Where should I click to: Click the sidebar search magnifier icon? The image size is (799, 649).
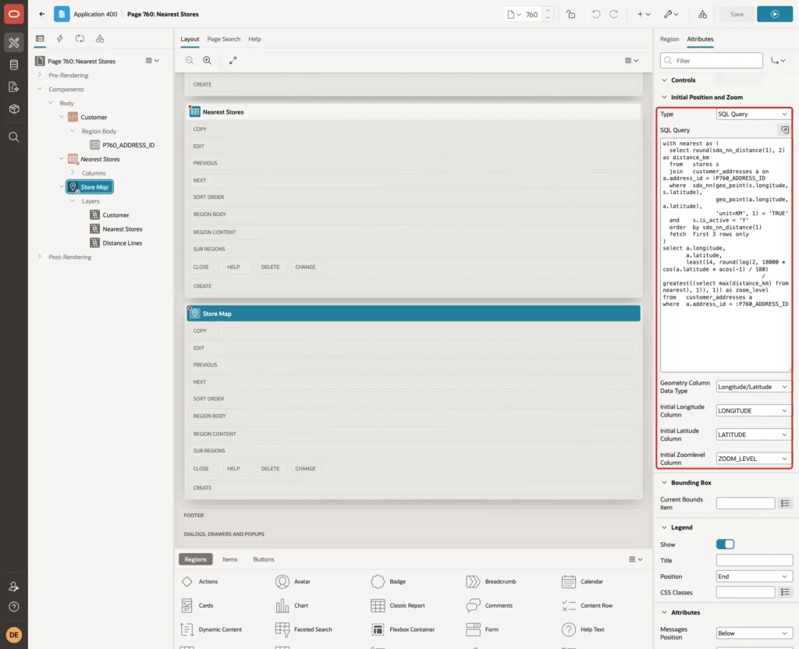pyautogui.click(x=14, y=137)
